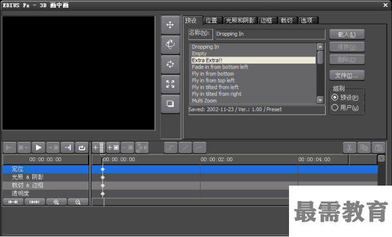Select Fly in tilted from left preset
Screen dimensions: 392x237
253,87
